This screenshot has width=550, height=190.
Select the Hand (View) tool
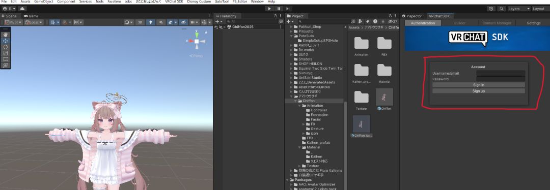[x=5, y=35]
